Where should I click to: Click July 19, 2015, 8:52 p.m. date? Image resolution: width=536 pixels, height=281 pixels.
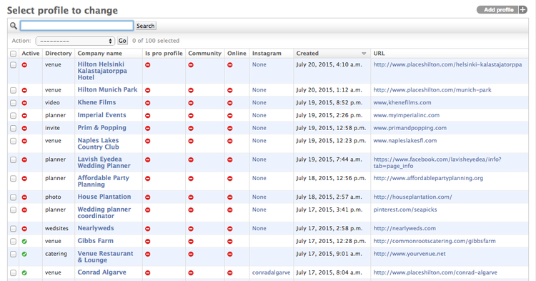[329, 102]
